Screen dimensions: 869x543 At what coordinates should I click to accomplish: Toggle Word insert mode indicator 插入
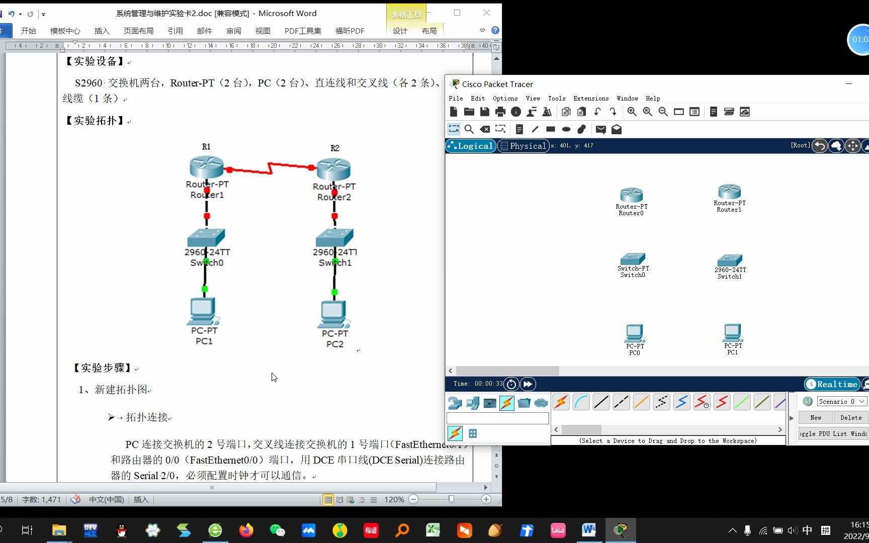pos(141,500)
